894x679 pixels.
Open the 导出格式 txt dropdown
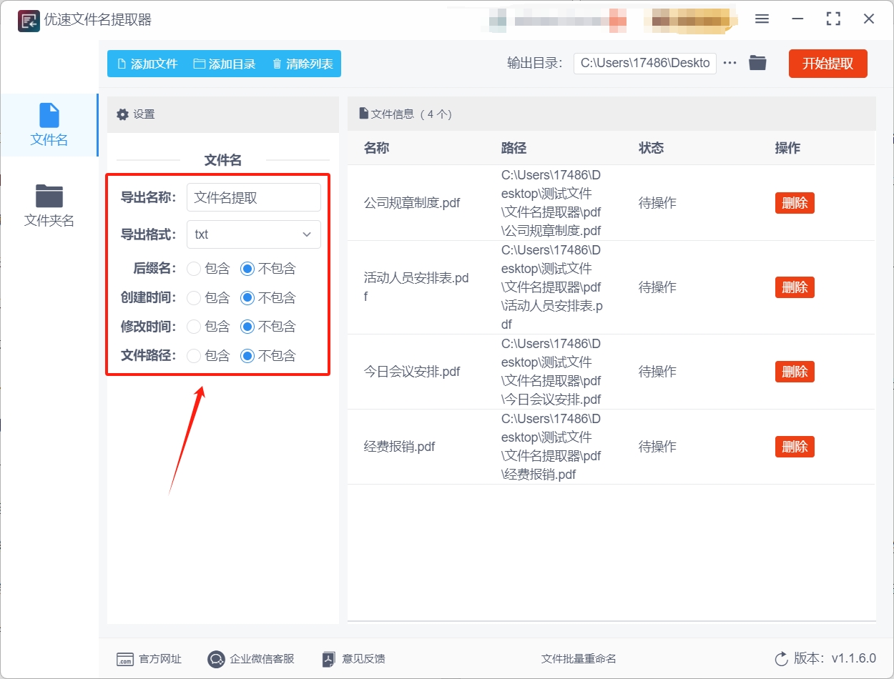pyautogui.click(x=254, y=234)
